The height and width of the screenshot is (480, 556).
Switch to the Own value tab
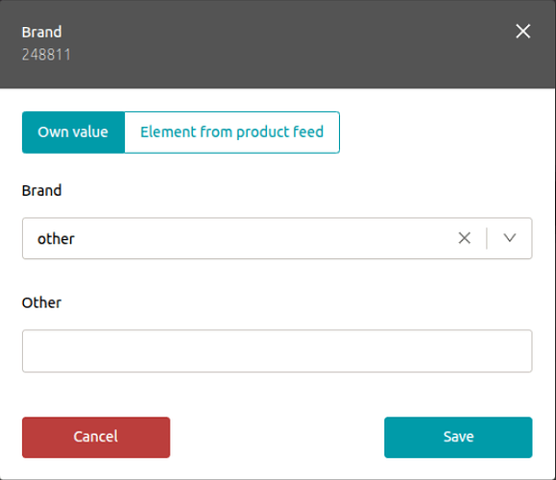[73, 132]
